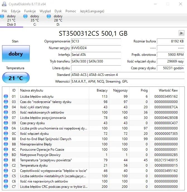
Task: Click the status orb for attribute BE
Action: 6,160
